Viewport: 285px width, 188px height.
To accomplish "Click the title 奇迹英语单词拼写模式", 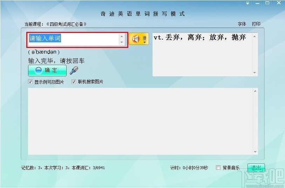I will pyautogui.click(x=143, y=14).
